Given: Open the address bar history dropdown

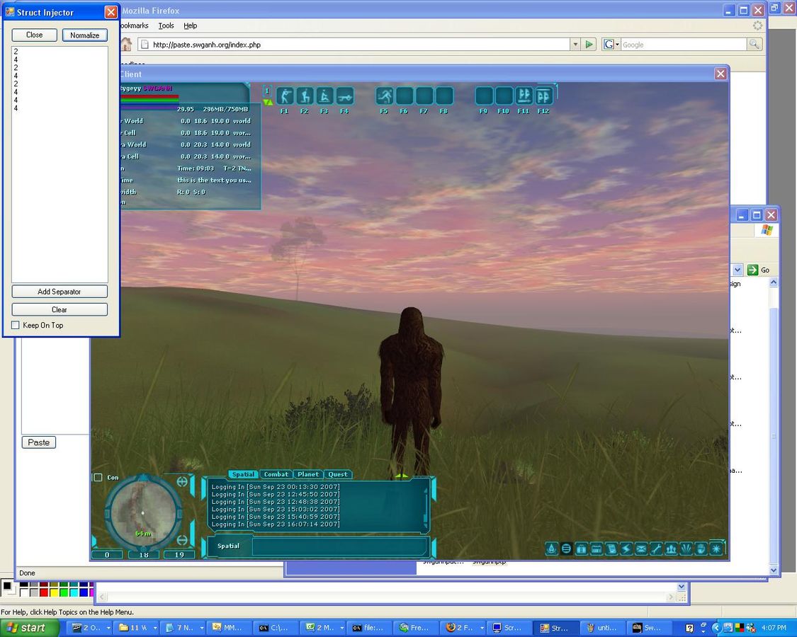Looking at the screenshot, I should point(575,45).
